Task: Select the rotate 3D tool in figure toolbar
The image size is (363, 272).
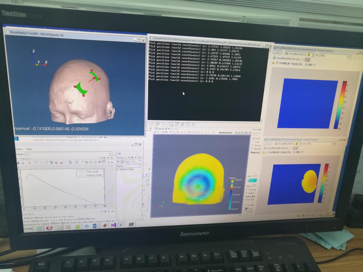Action: [51, 163]
